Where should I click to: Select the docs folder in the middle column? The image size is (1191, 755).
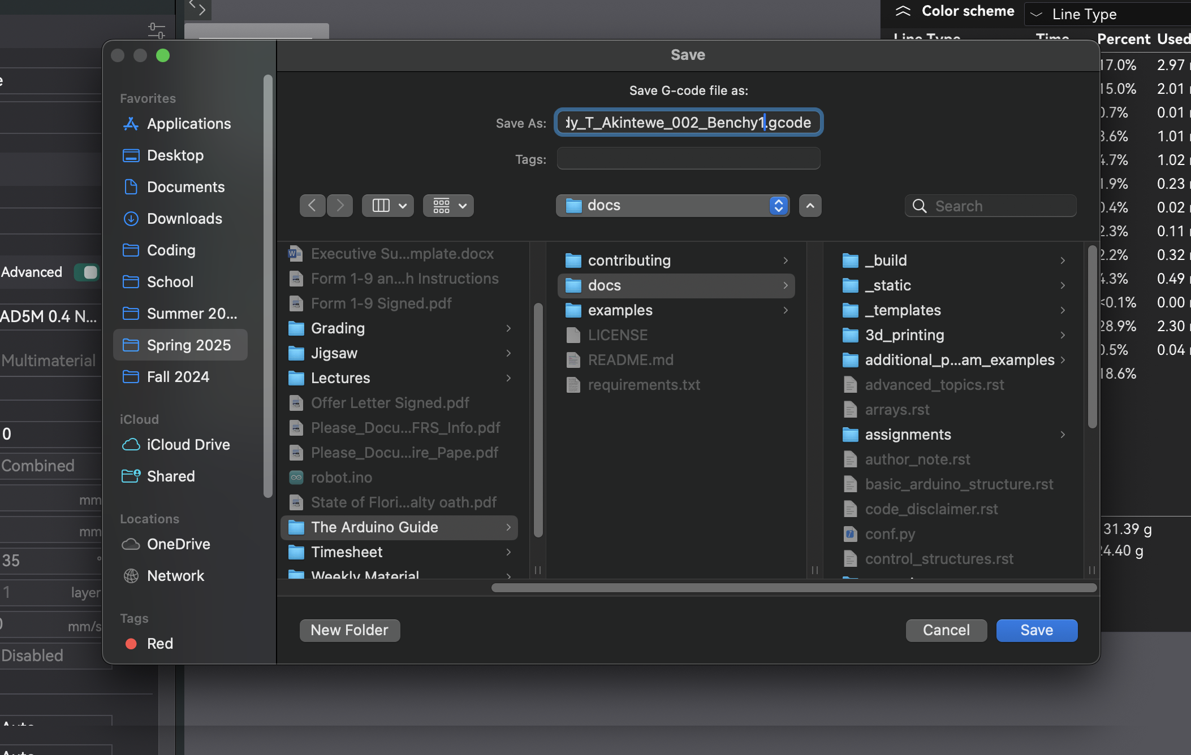(x=676, y=285)
